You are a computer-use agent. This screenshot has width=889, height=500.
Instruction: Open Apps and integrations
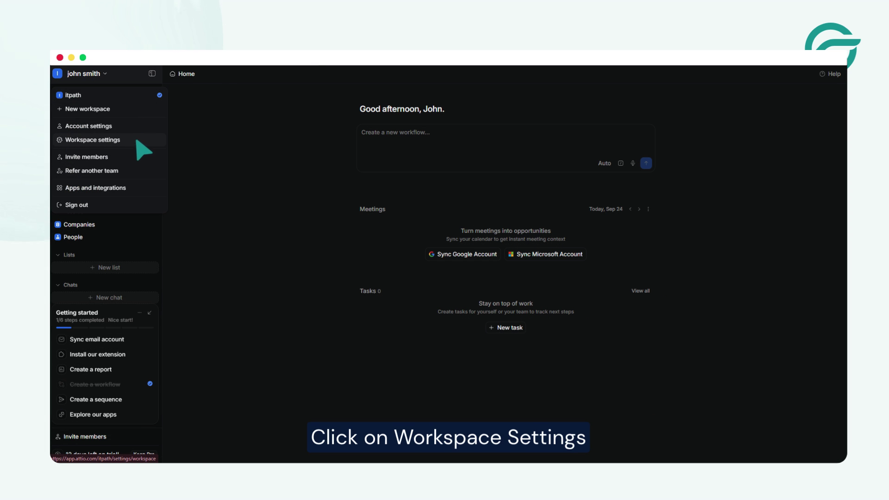point(109,188)
